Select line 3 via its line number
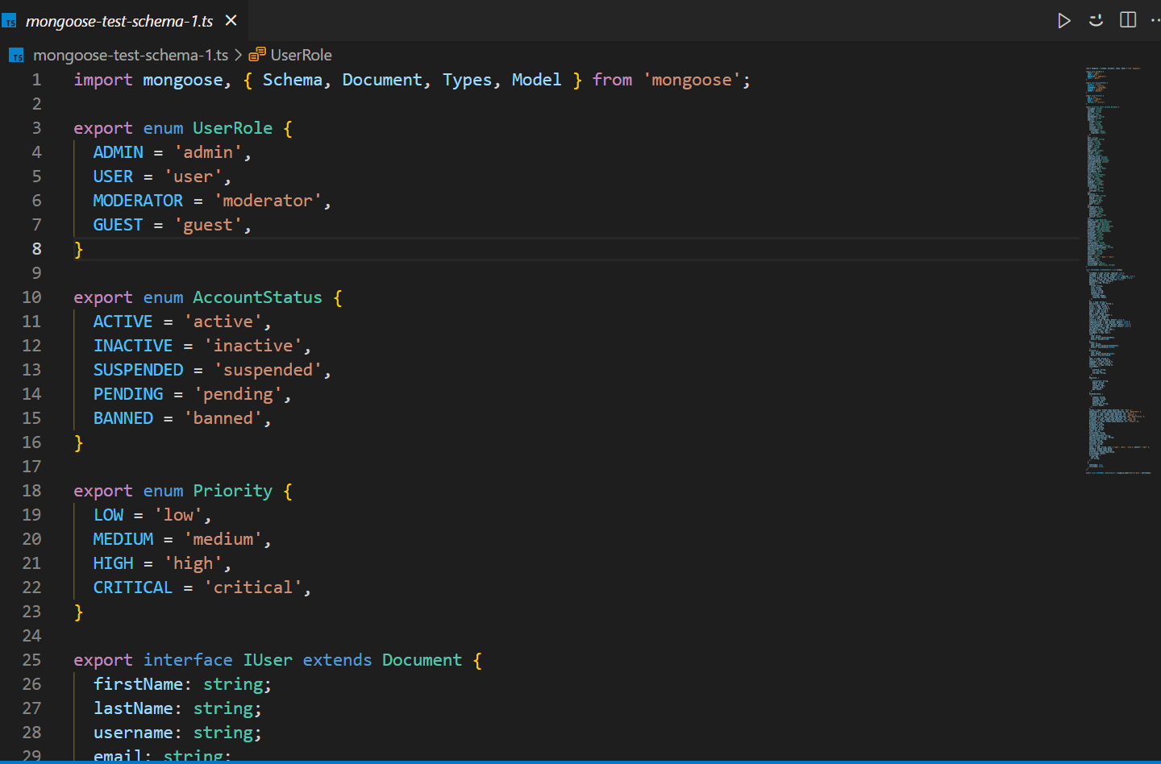Viewport: 1161px width, 764px height. click(36, 128)
